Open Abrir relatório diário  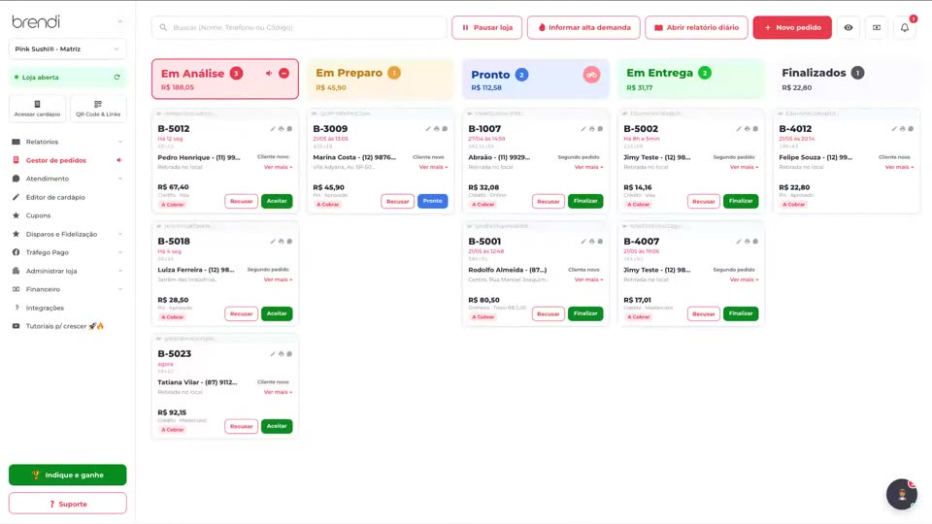pos(697,27)
